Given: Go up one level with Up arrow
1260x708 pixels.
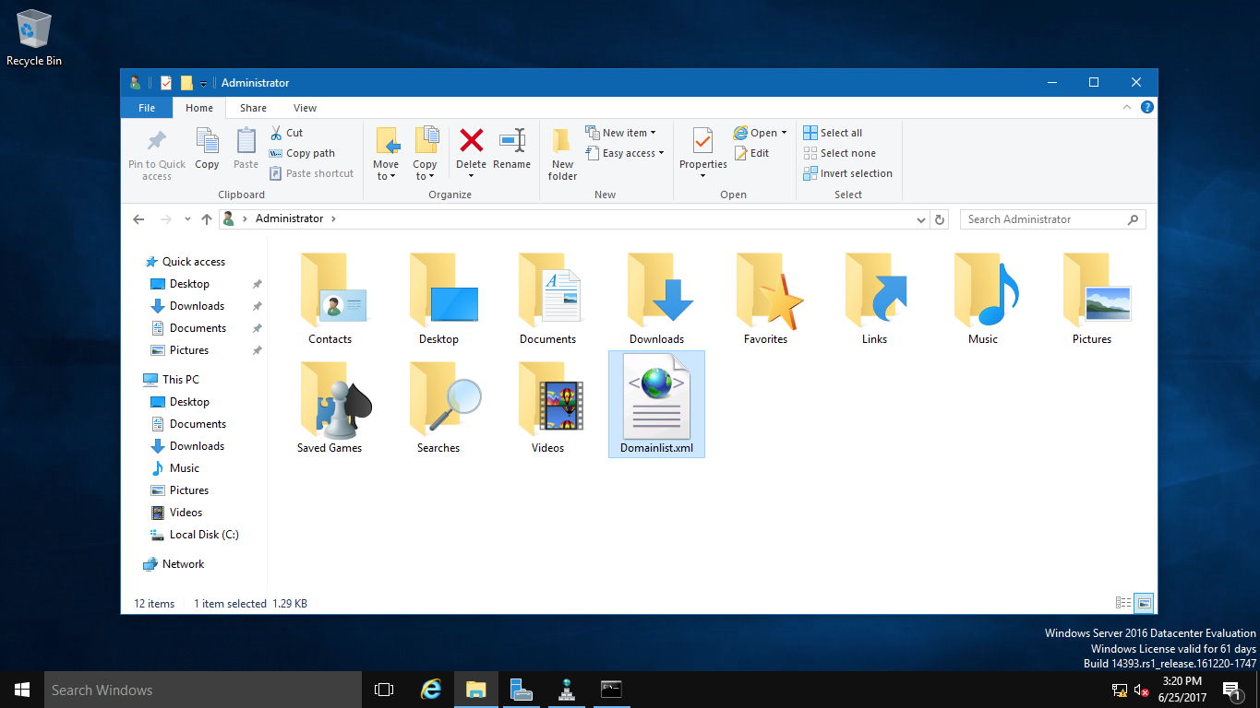Looking at the screenshot, I should click(207, 219).
